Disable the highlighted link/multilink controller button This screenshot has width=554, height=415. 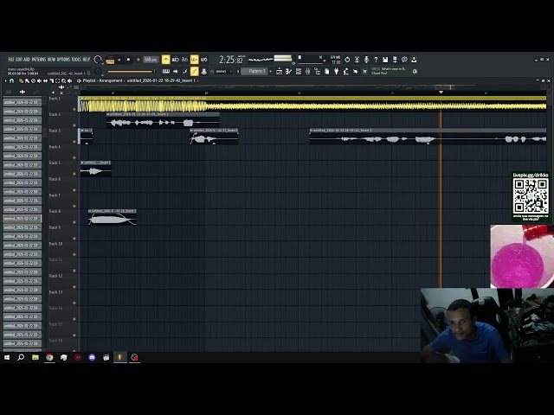194,71
